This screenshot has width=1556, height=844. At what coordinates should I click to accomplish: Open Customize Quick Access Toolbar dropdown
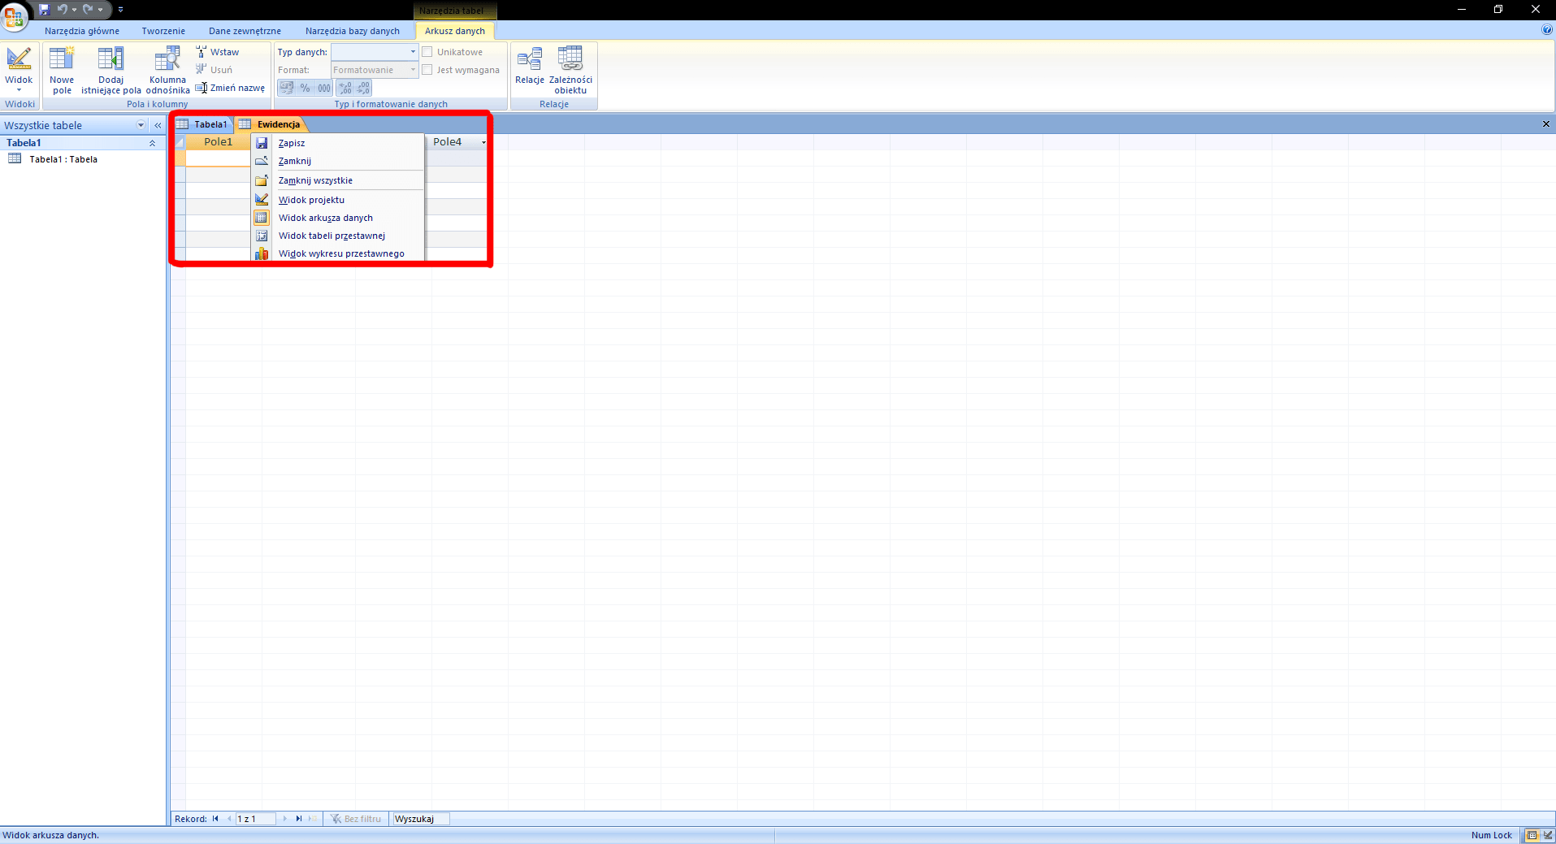[120, 10]
